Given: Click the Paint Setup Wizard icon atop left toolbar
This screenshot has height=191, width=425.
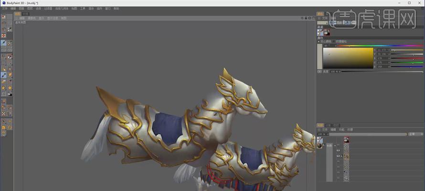Looking at the screenshot, I should click(3, 17).
